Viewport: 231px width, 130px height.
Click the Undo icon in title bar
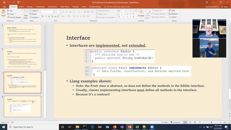(9, 3)
